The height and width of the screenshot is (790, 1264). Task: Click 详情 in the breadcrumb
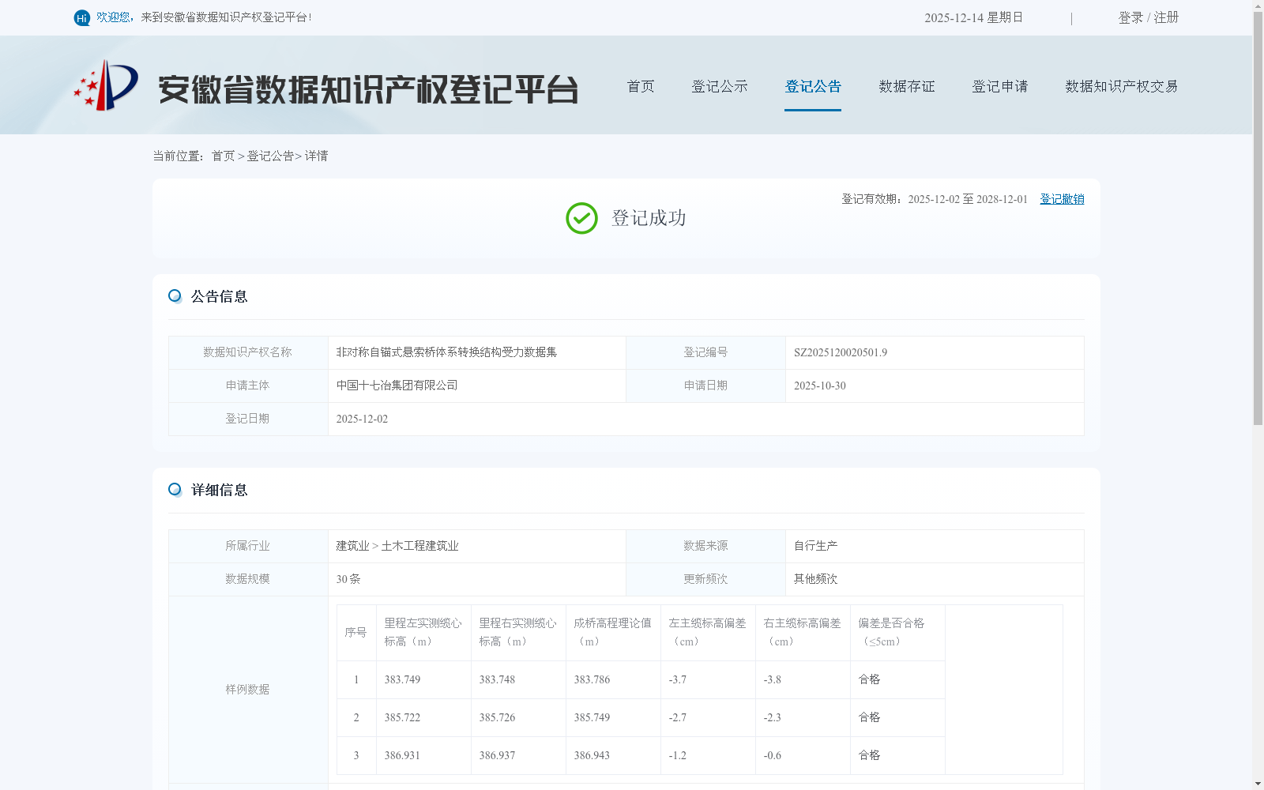[x=316, y=156]
